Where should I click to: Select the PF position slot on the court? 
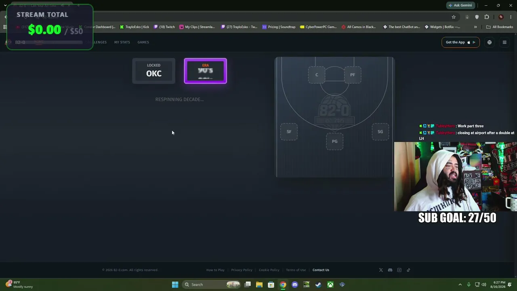353,75
